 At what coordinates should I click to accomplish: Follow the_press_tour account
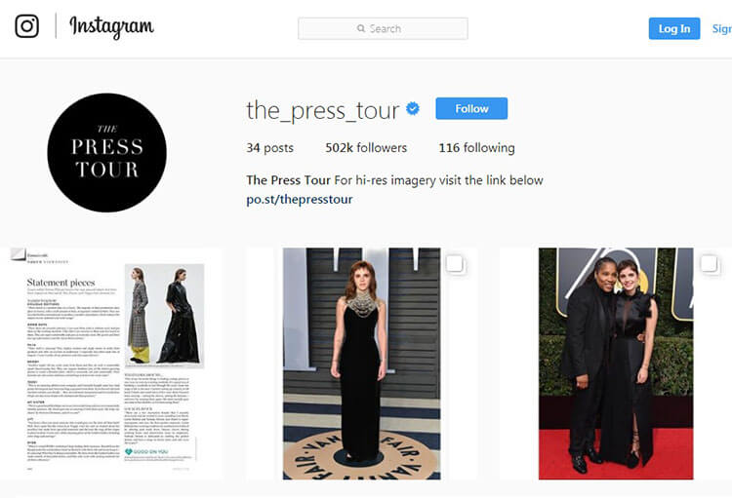[471, 108]
